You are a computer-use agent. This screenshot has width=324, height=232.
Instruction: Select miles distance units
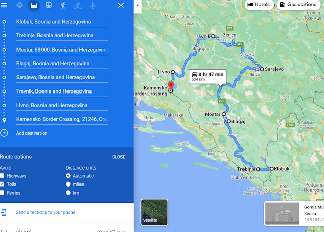pyautogui.click(x=68, y=184)
